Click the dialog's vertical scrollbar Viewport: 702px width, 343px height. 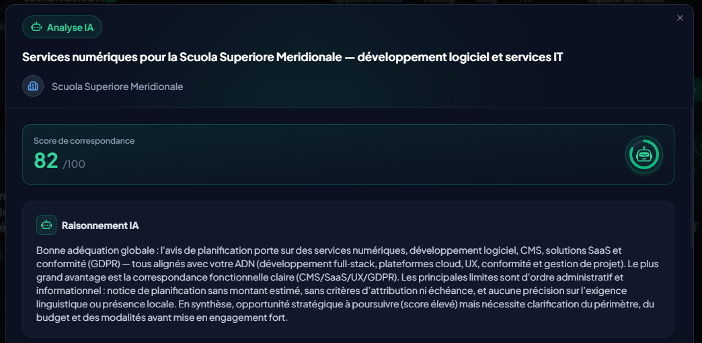point(693,175)
